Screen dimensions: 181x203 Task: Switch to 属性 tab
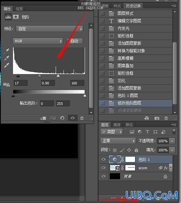click(7, 9)
